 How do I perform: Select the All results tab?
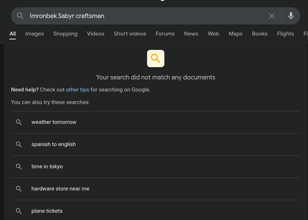[13, 34]
